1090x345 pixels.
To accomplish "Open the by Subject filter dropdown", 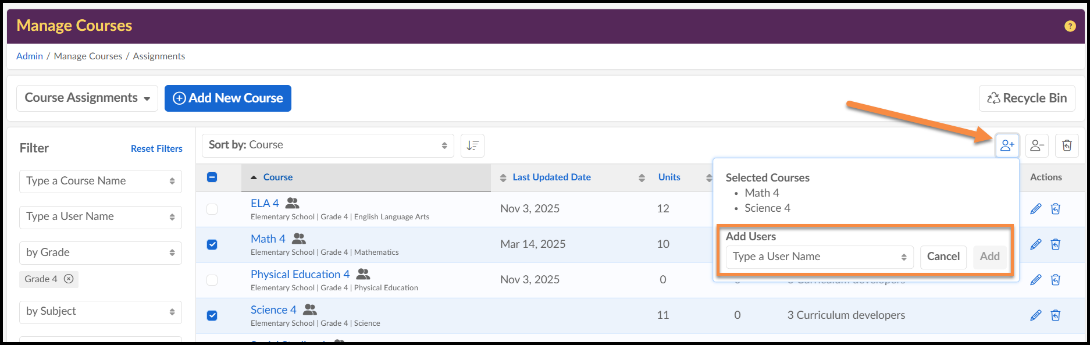I will point(100,312).
